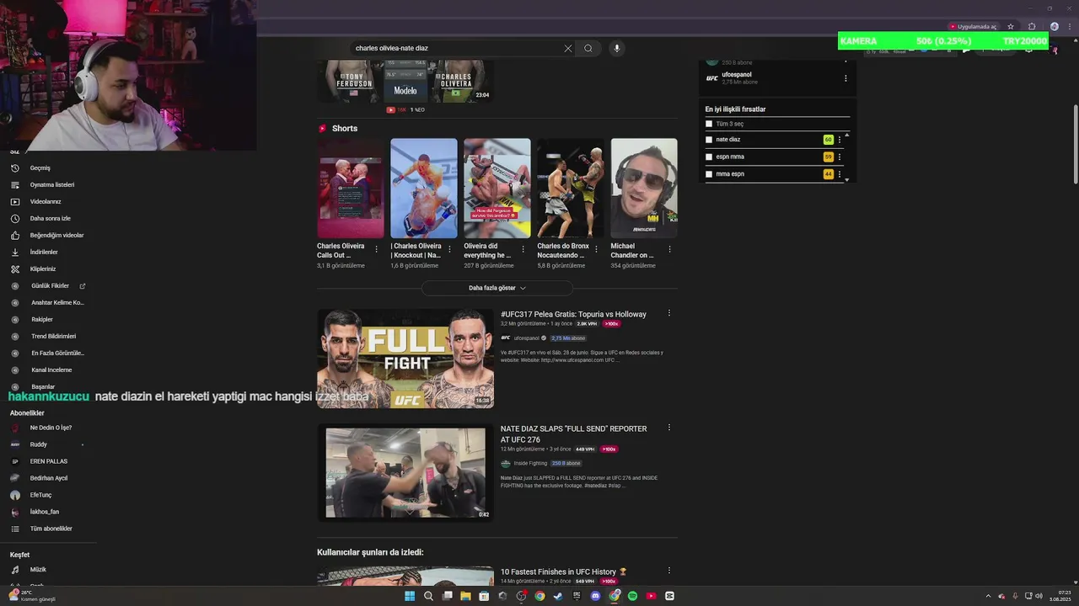Open Windows Start menu
Image resolution: width=1079 pixels, height=606 pixels.
pyautogui.click(x=410, y=596)
